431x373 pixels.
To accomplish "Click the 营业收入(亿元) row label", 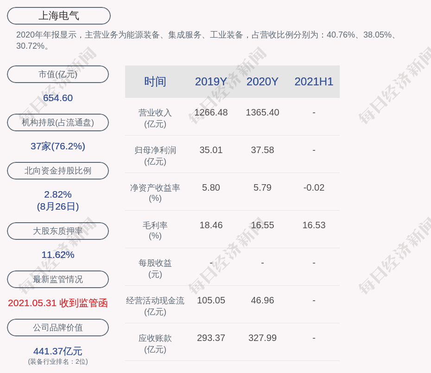I will pyautogui.click(x=155, y=118).
